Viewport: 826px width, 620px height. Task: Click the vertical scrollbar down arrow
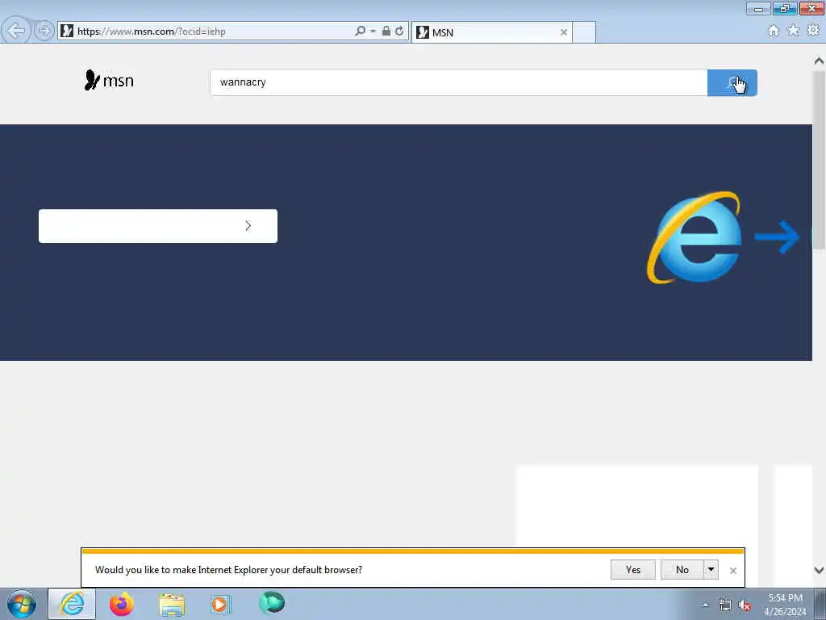tap(819, 570)
